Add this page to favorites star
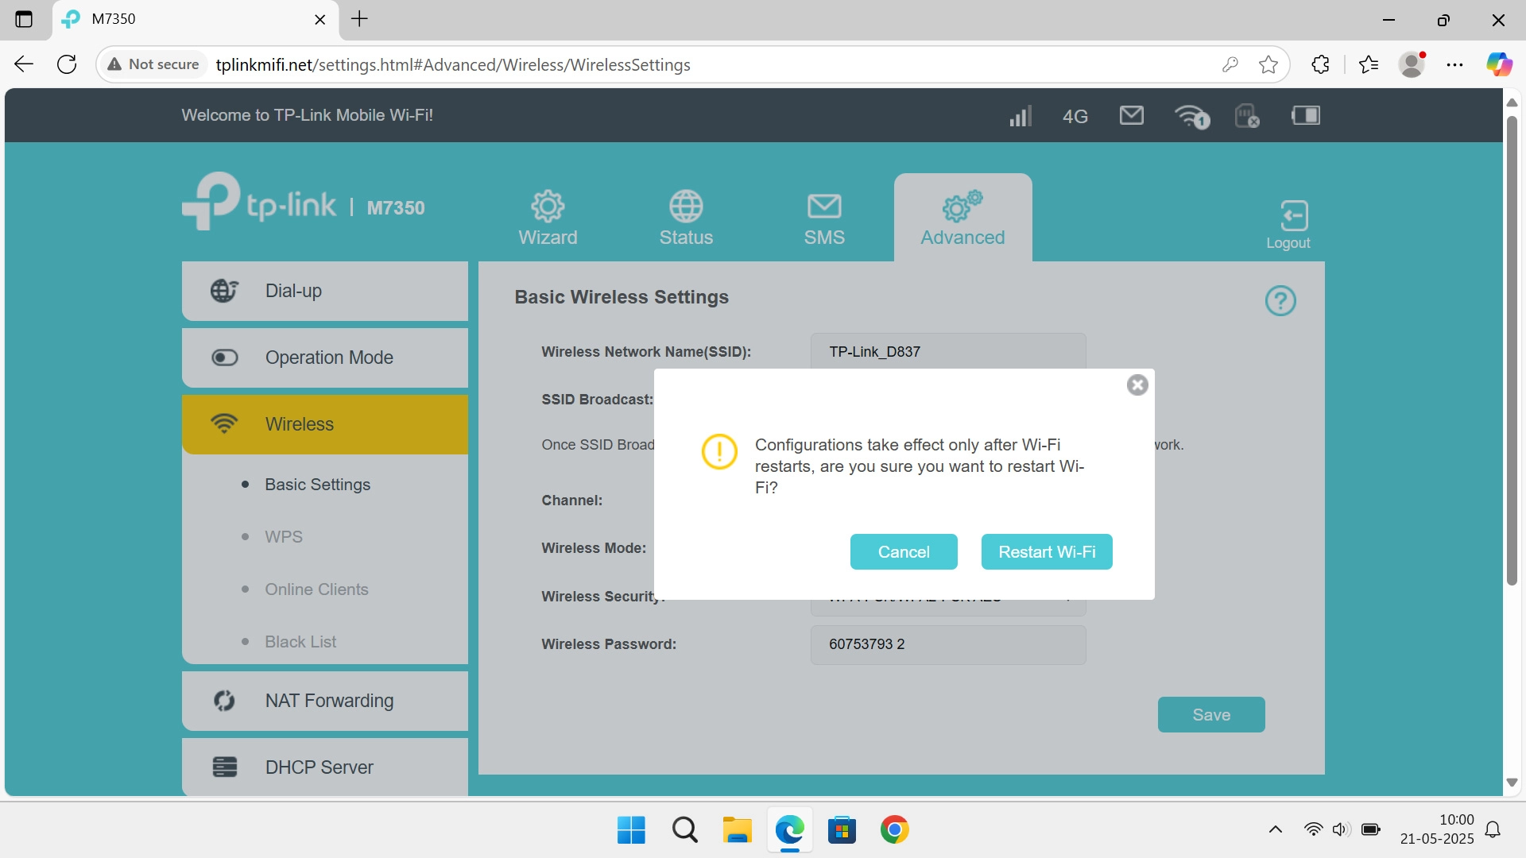 [1268, 64]
